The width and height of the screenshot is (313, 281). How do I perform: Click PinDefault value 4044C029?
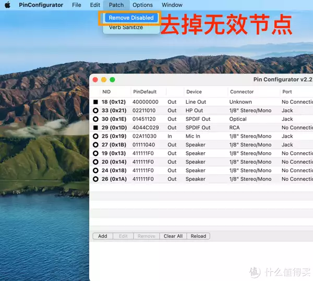[x=146, y=128]
